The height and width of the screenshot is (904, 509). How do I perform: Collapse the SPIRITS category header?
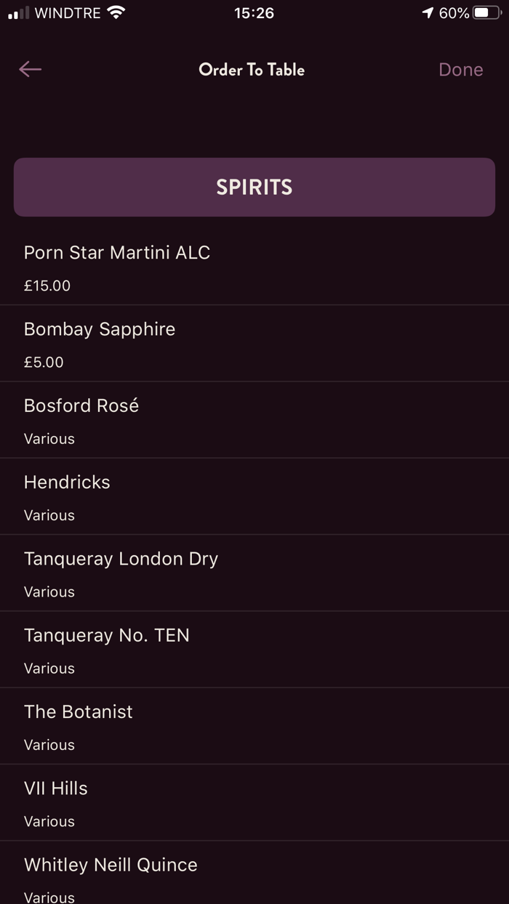254,187
